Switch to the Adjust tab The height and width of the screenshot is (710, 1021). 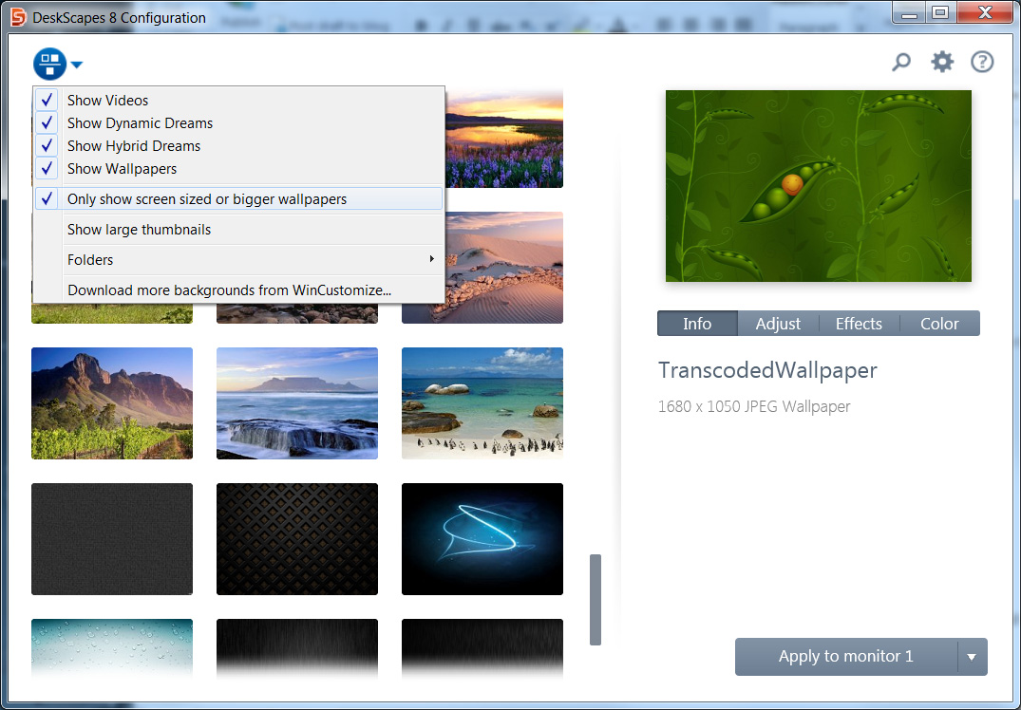pos(778,324)
